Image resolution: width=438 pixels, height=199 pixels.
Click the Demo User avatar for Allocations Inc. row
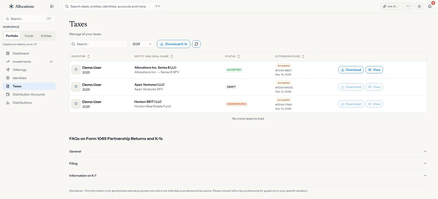click(76, 70)
